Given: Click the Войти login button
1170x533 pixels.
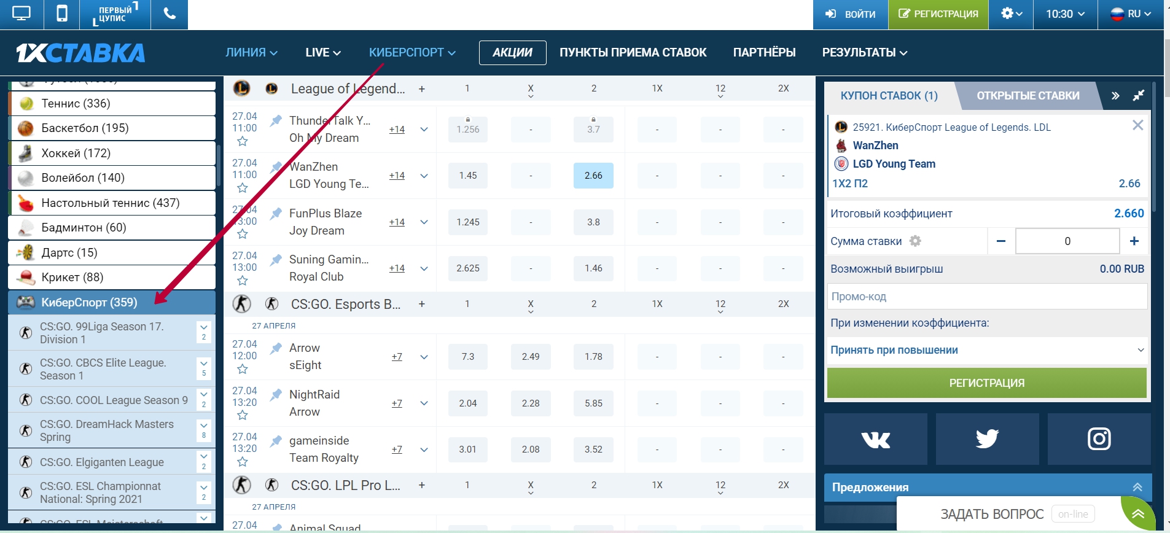Looking at the screenshot, I should pos(851,14).
